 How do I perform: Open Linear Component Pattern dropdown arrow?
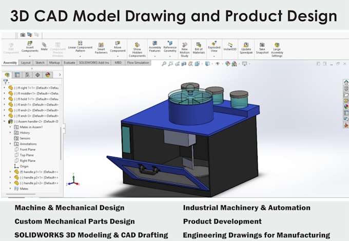(80, 56)
